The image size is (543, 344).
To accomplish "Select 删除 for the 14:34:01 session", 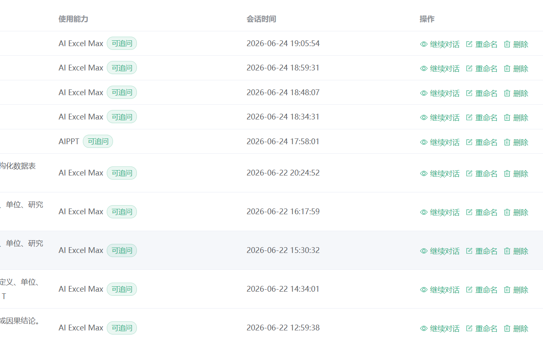I will tap(516, 290).
